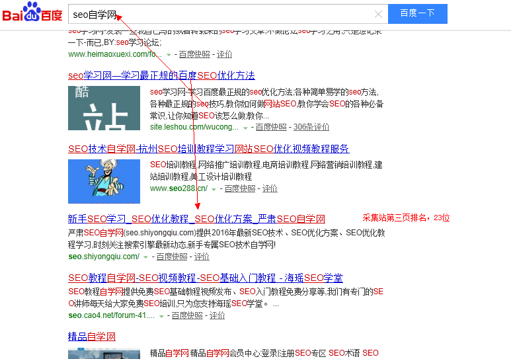Open the seo.cao4.net/forum-41 URL
Viewport: 511px width, 359px height.
click(112, 315)
